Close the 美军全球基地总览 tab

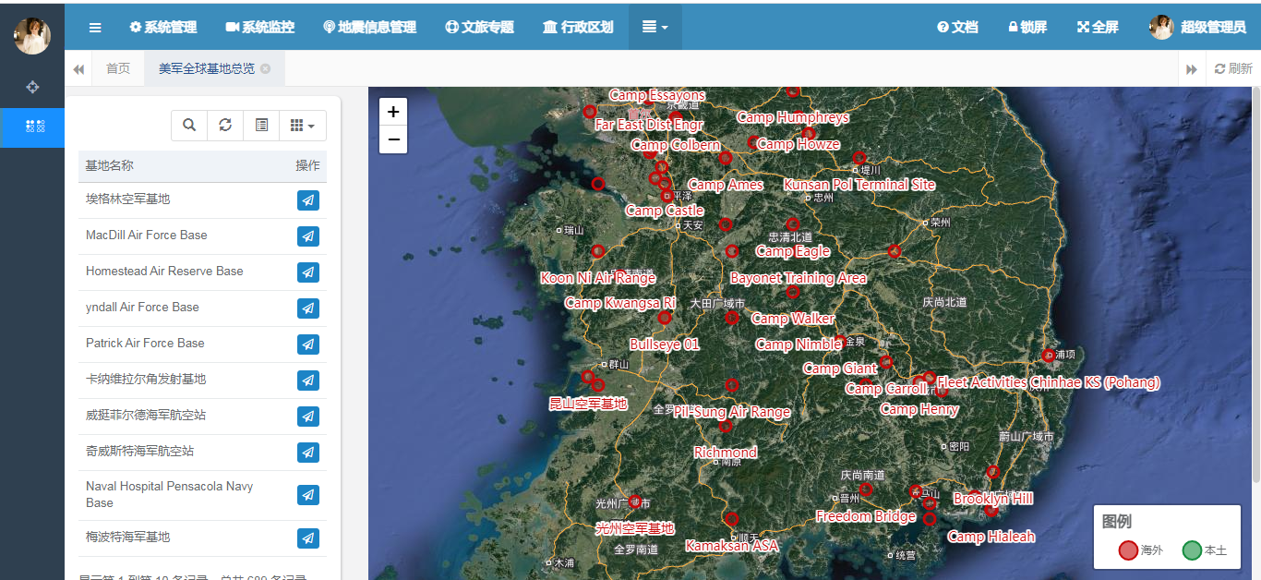point(266,69)
